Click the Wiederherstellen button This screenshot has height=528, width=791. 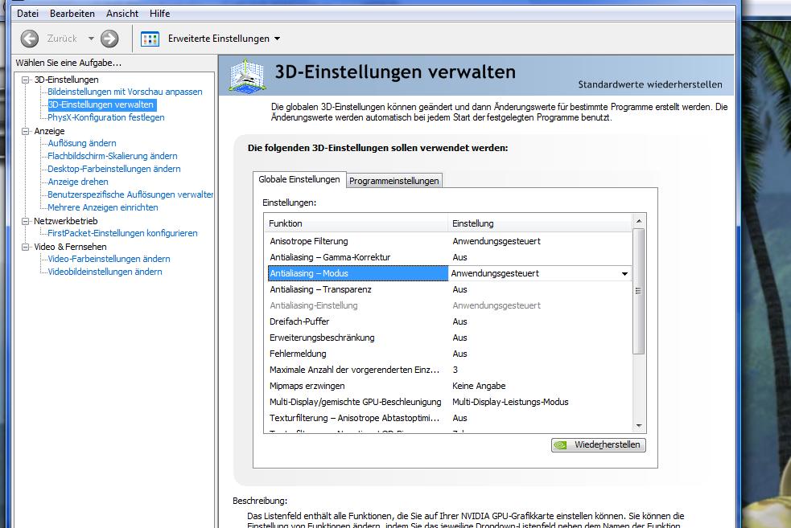point(599,445)
